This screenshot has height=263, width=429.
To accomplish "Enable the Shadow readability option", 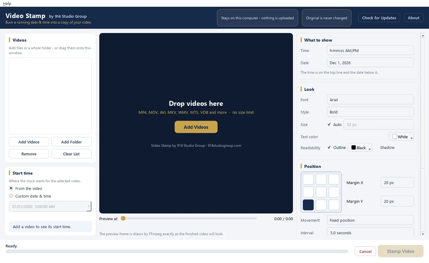I will coord(387,147).
